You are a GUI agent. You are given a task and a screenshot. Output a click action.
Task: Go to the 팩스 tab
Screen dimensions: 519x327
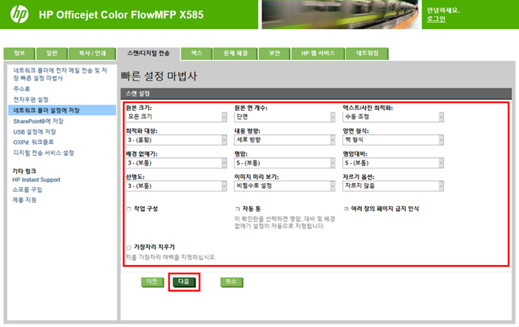pos(197,53)
